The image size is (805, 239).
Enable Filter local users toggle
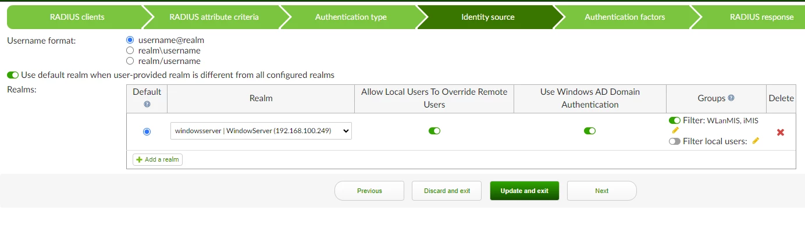[x=675, y=141]
